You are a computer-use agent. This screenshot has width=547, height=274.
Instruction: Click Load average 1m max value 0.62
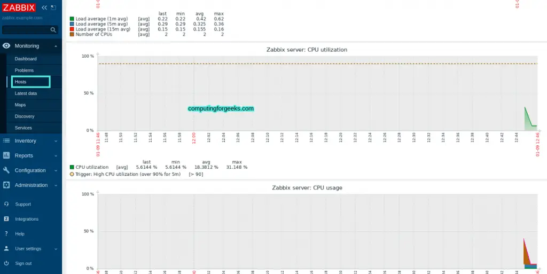(x=218, y=19)
